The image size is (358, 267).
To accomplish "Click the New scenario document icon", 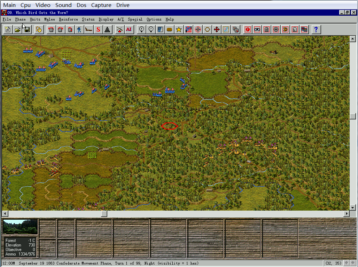I will [x=8, y=30].
